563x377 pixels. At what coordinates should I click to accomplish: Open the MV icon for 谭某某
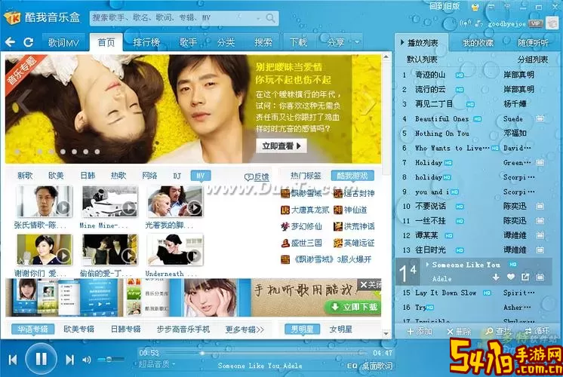540,235
